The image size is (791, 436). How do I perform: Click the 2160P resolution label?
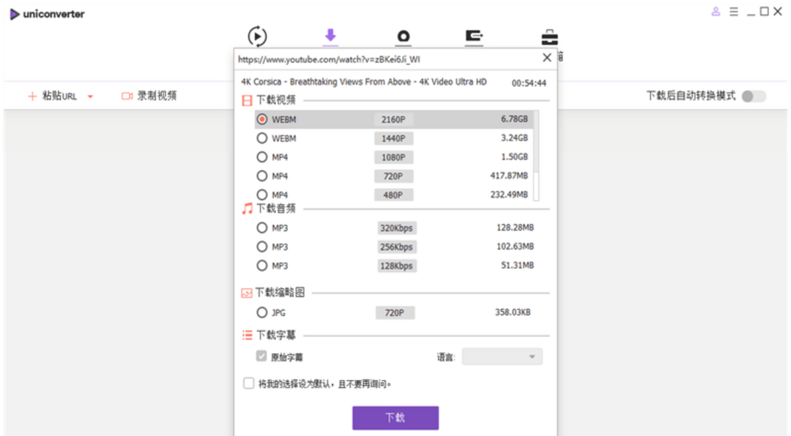(x=394, y=120)
